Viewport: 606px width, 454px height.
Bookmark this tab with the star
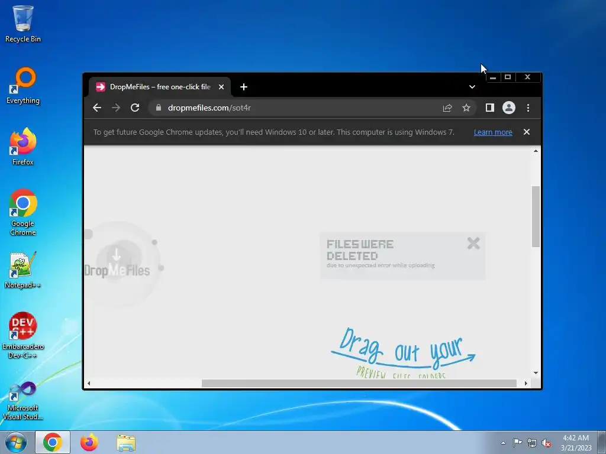pyautogui.click(x=466, y=108)
